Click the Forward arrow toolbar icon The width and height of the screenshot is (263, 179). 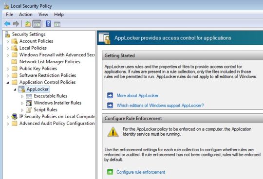click(x=16, y=24)
